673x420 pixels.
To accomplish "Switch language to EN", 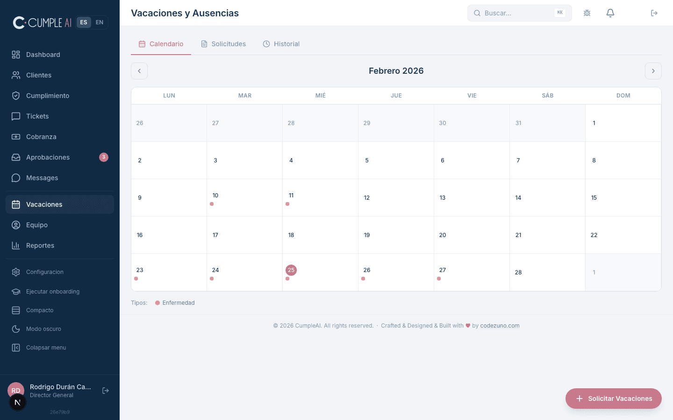I will 99,22.
